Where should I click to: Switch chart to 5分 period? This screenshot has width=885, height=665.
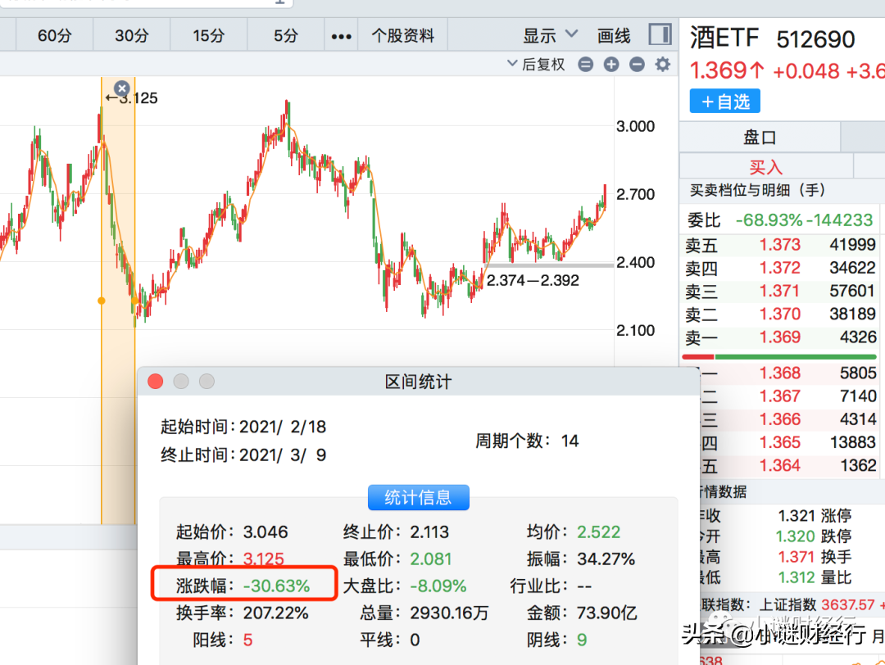pyautogui.click(x=286, y=35)
